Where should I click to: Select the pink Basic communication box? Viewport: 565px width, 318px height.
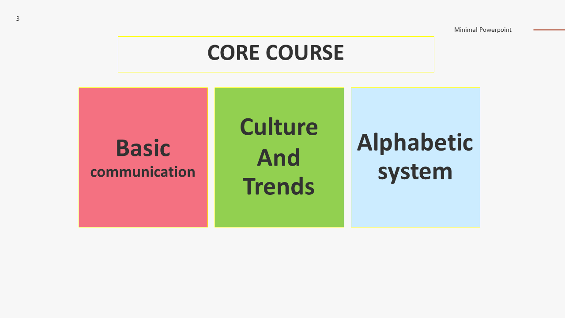pos(143,157)
